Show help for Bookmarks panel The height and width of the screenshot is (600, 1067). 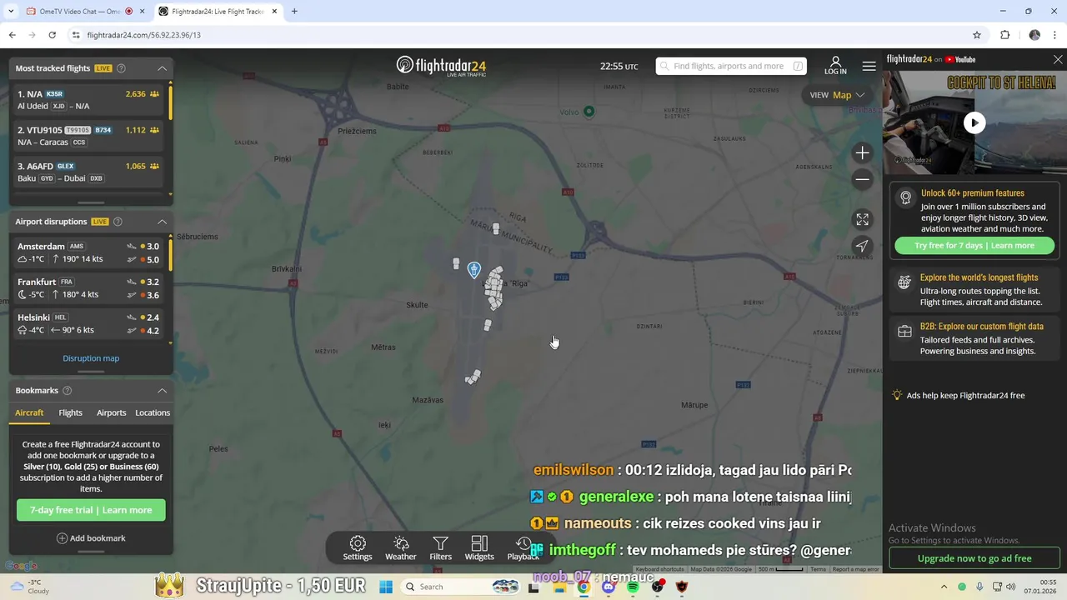pos(68,391)
